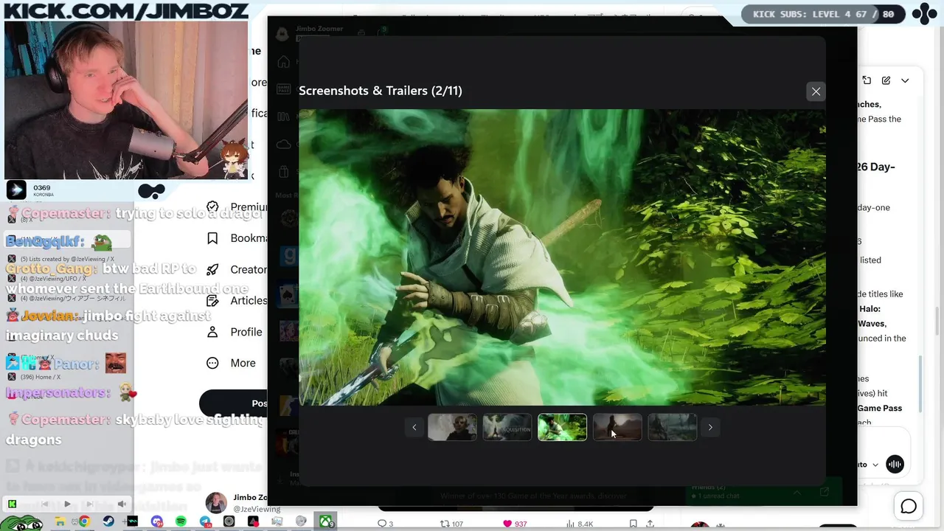944x531 pixels.
Task: Close the Screenshots & Trailers viewer
Action: point(816,91)
